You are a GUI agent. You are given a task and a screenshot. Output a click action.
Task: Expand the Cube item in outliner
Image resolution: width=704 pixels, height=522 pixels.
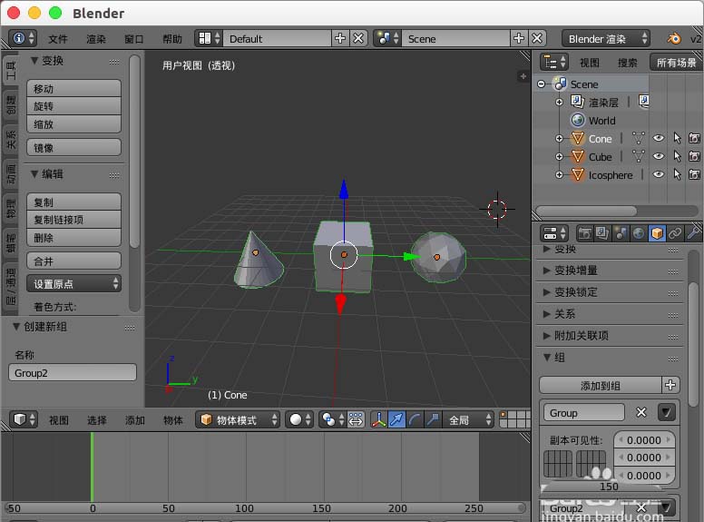[x=559, y=157]
